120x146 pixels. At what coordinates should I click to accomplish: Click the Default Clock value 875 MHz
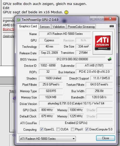click(x=47, y=116)
